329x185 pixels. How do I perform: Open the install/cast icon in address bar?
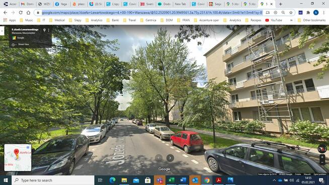point(268,13)
